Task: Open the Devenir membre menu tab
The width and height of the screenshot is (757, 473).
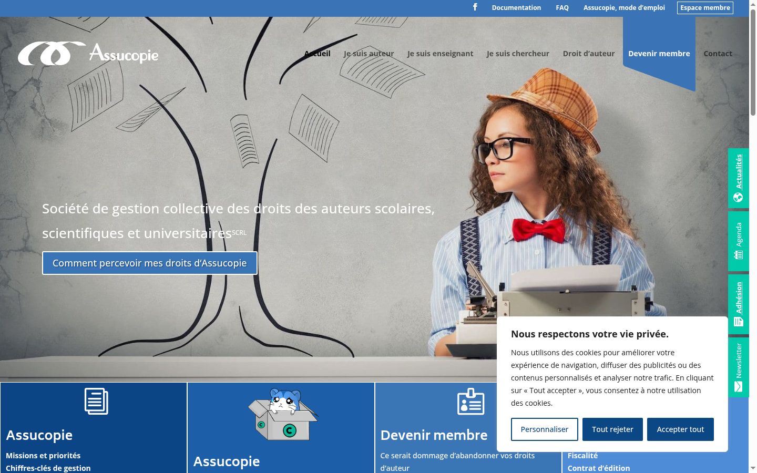Action: (x=659, y=54)
